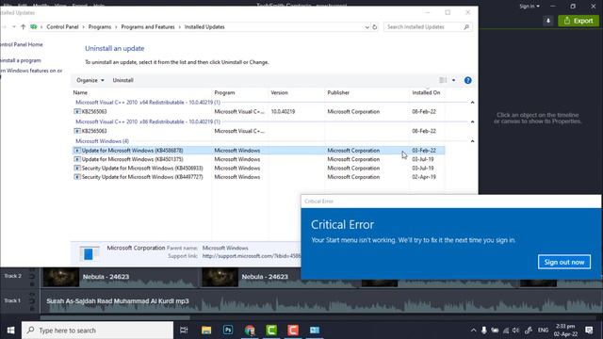Screen dimensions: 603x339
Task: Click the ENG language indicator
Action: point(543,331)
